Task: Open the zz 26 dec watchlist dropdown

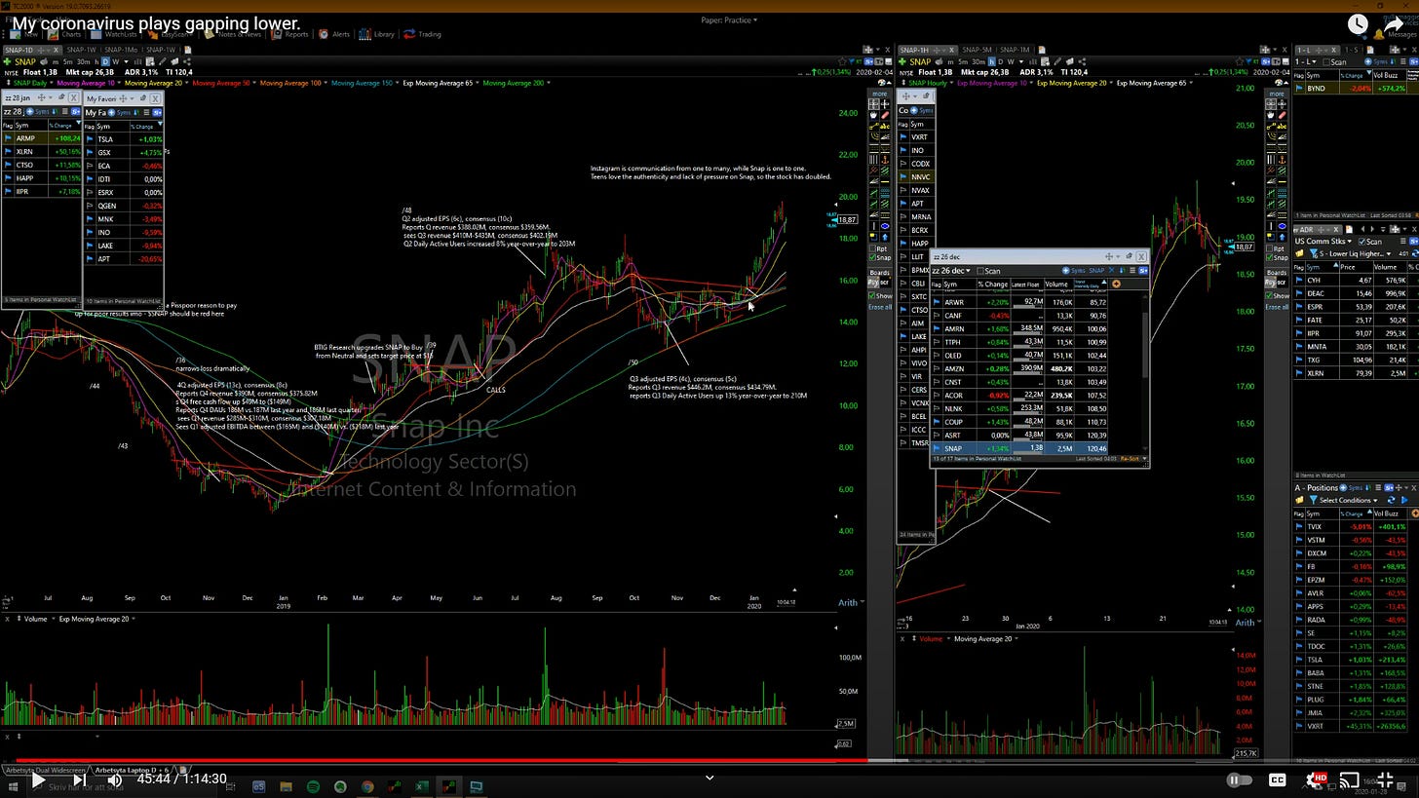Action: coord(951,271)
